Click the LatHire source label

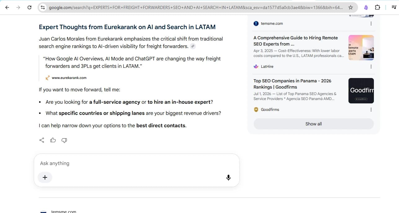[267, 67]
